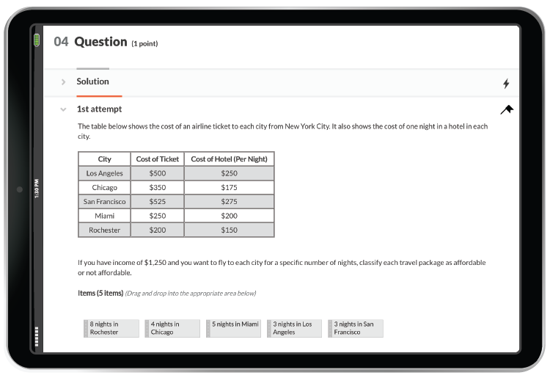This screenshot has height=378, width=550.
Task: Select the "3 nights in Los Angeles" item
Action: point(295,328)
